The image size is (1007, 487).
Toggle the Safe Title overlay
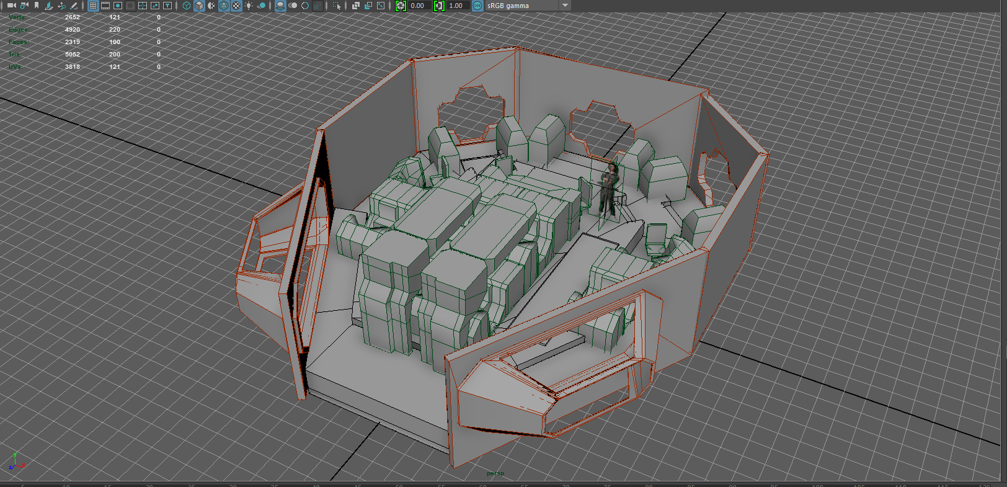coord(167,6)
